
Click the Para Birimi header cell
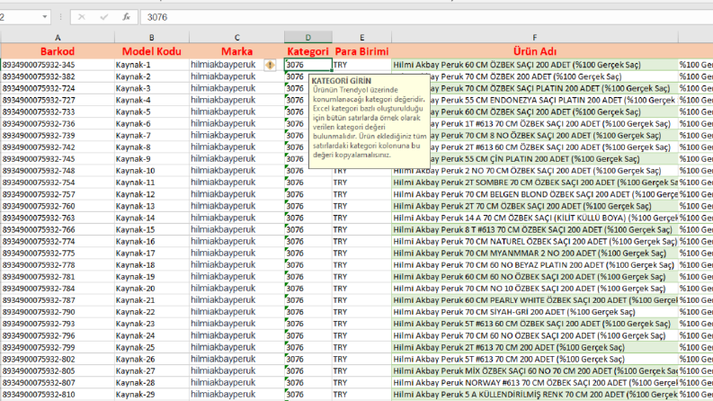pos(361,51)
